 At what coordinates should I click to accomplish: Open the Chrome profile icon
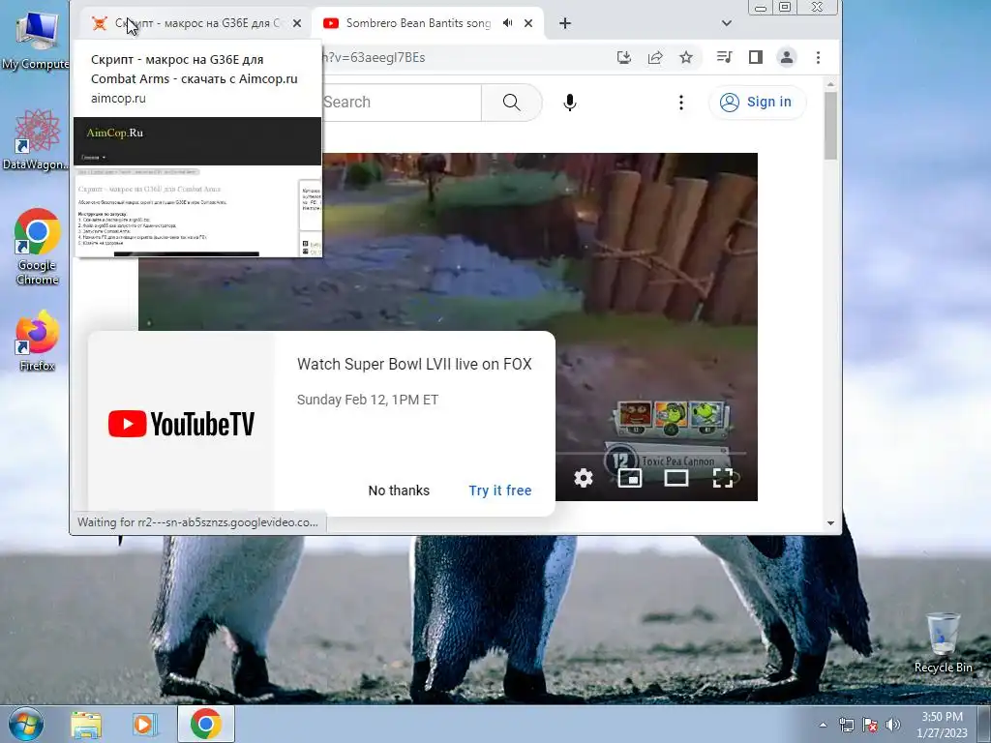click(x=786, y=57)
